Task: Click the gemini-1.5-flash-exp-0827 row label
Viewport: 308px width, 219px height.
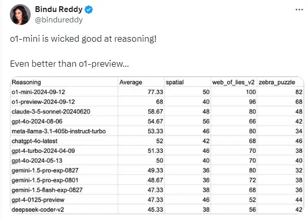Action: 47,190
